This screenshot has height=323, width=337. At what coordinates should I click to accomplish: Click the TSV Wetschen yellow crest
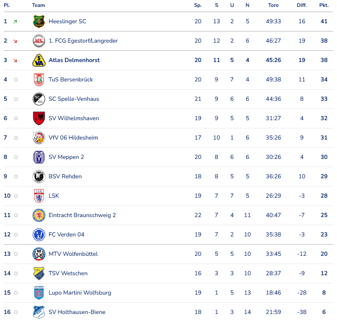pyautogui.click(x=39, y=273)
